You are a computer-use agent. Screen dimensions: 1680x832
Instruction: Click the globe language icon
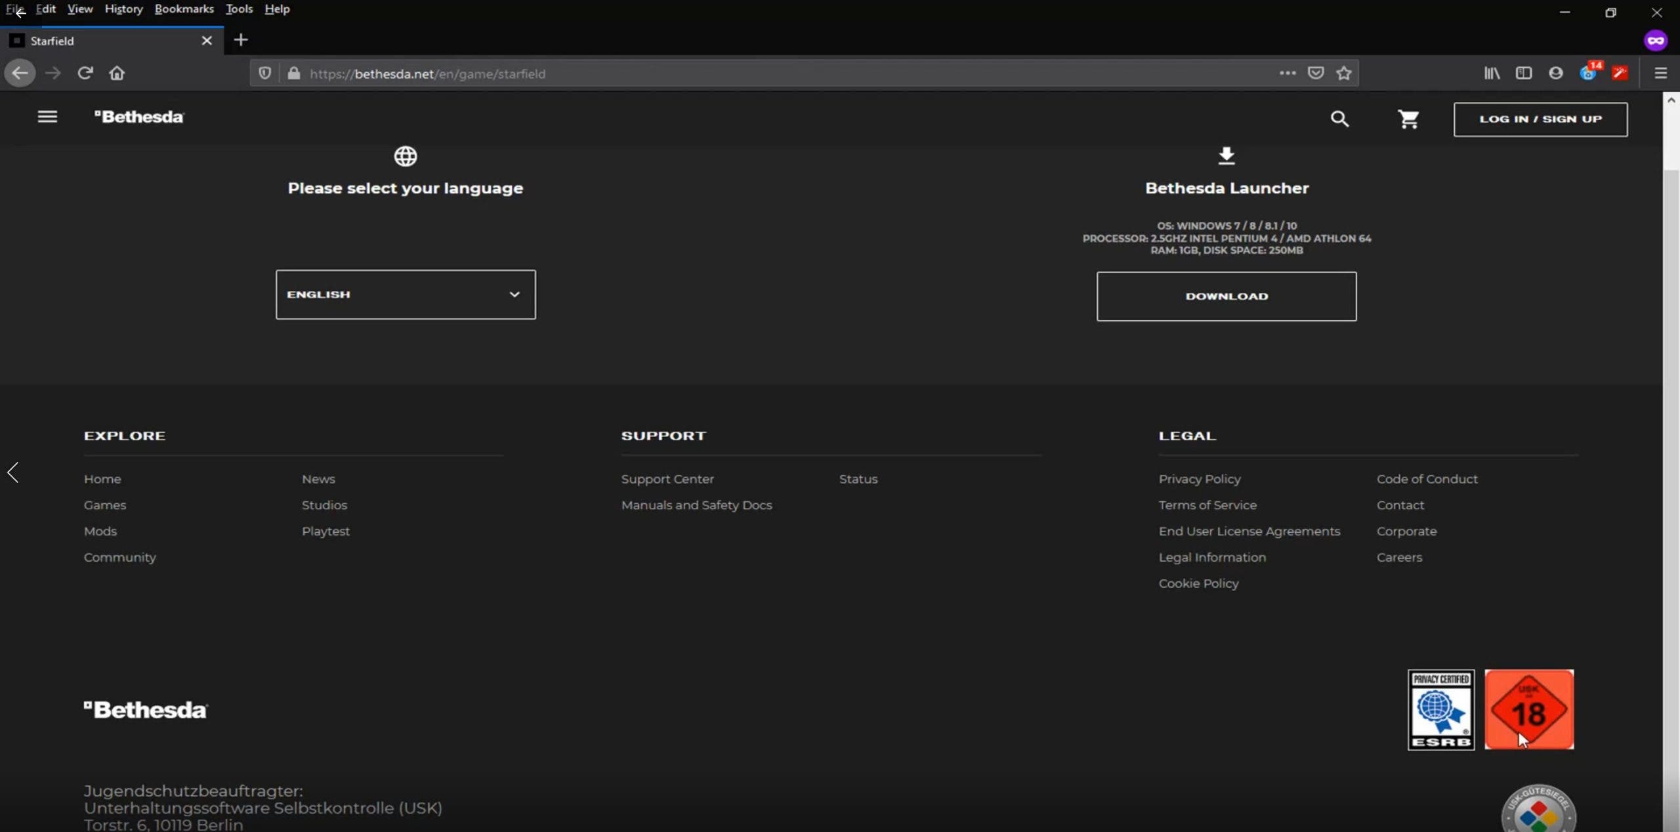[x=406, y=156]
